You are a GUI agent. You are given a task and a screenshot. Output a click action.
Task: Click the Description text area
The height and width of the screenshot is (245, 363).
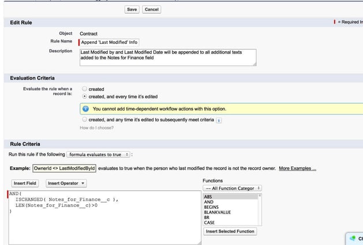pyautogui.click(x=167, y=57)
